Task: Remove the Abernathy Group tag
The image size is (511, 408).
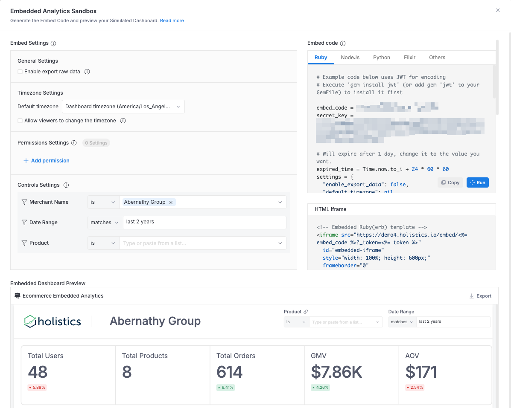Action: click(171, 203)
